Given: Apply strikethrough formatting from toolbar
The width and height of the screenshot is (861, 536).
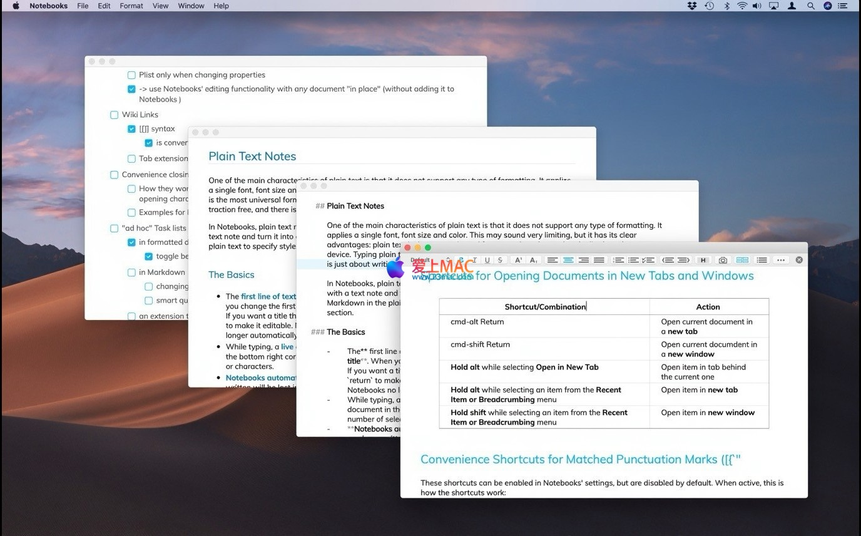Looking at the screenshot, I should [499, 260].
